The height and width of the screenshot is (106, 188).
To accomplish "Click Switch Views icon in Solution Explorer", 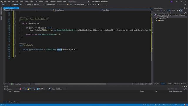I will [161, 11].
